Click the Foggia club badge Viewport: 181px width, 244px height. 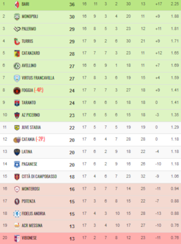(x=17, y=90)
